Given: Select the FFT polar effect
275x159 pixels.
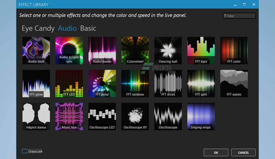Looking at the screenshot, I should (x=102, y=83).
